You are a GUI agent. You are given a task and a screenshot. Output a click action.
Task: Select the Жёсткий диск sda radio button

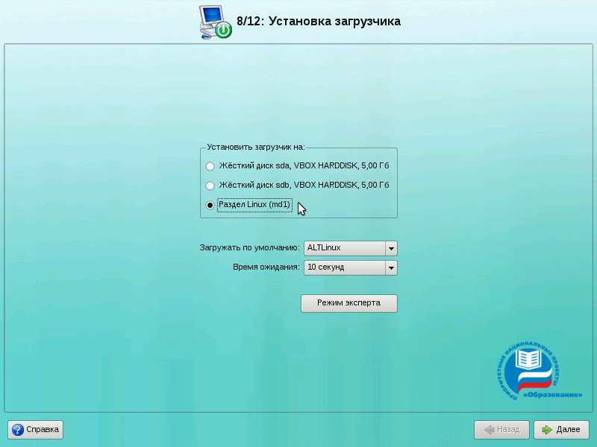click(x=210, y=165)
